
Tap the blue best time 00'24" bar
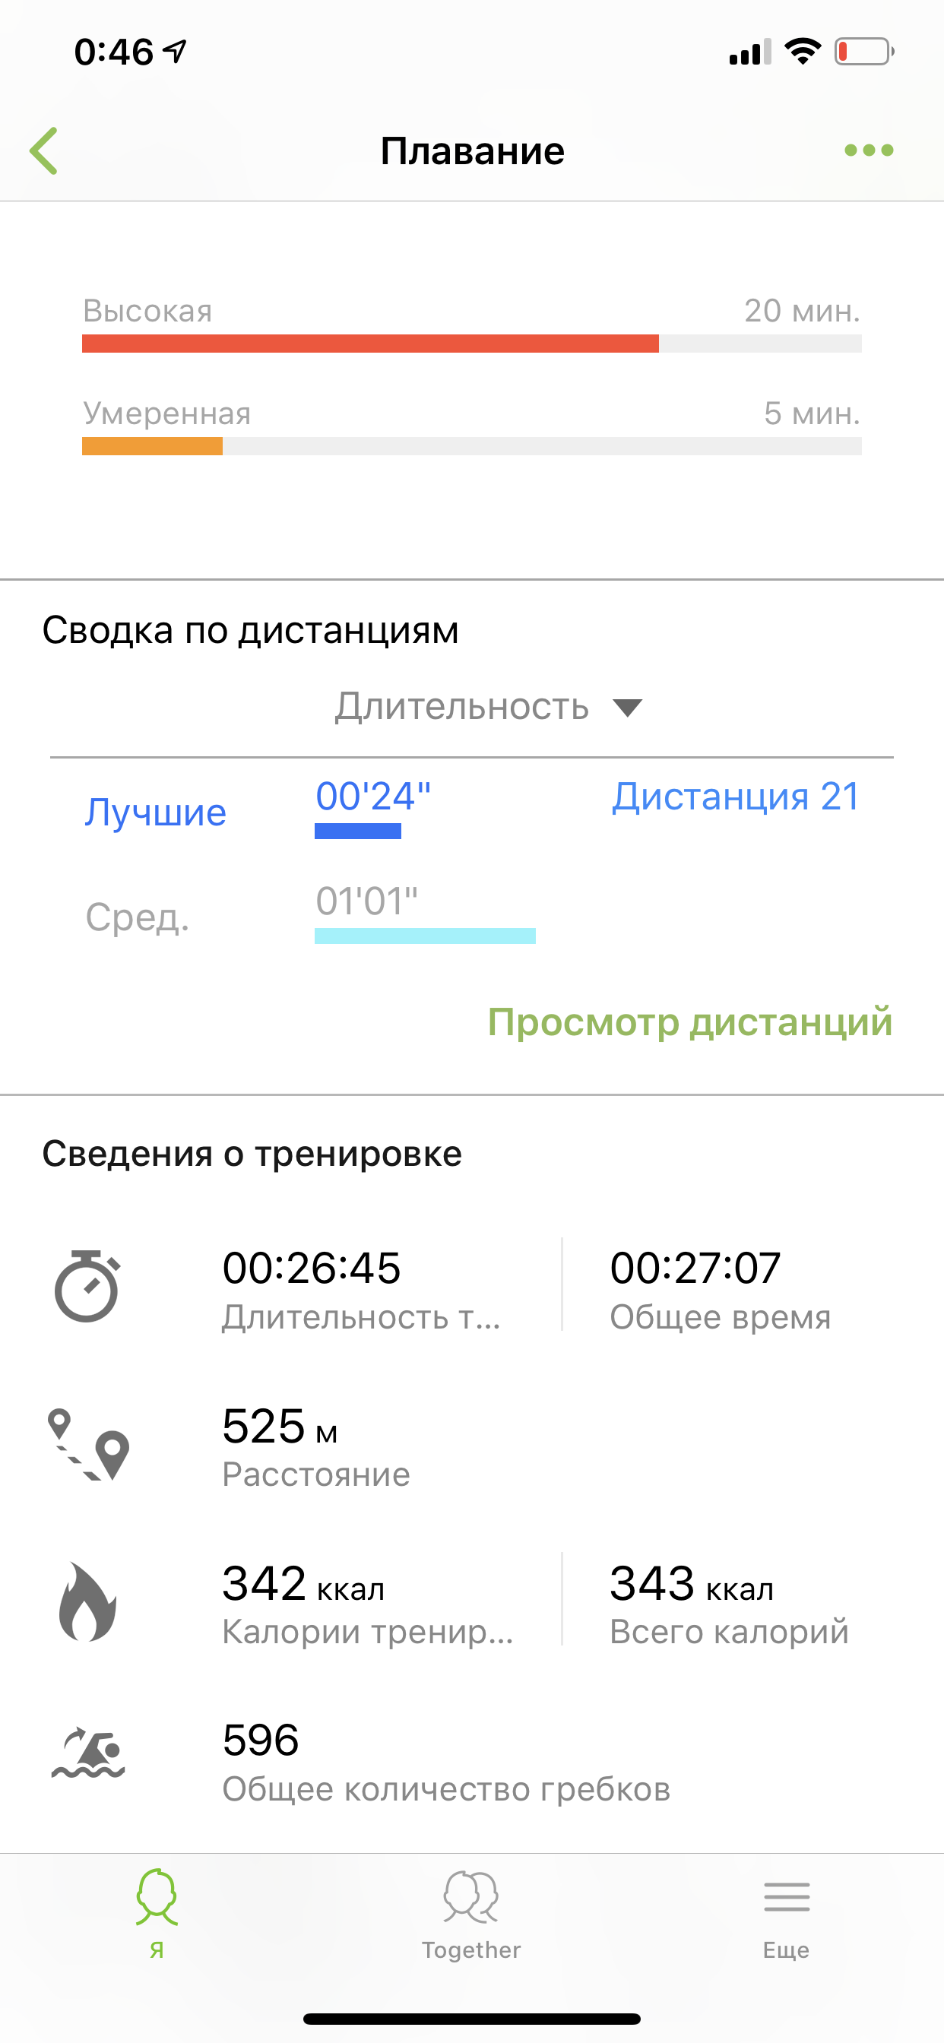(358, 831)
